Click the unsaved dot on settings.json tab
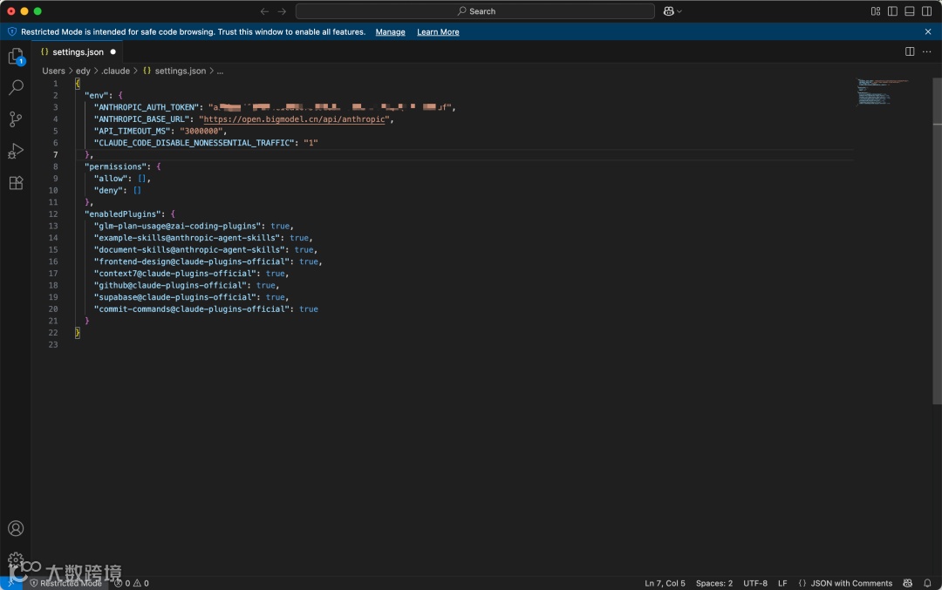 (x=113, y=52)
